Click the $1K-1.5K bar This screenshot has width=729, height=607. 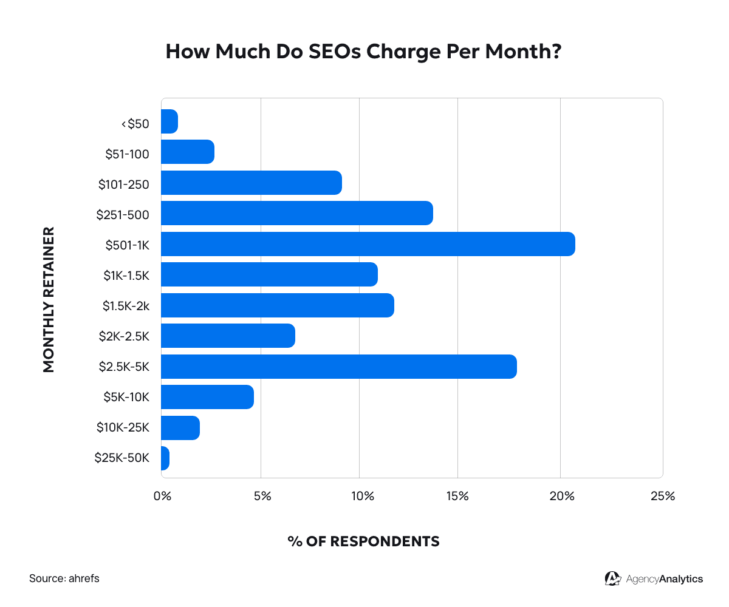click(269, 274)
